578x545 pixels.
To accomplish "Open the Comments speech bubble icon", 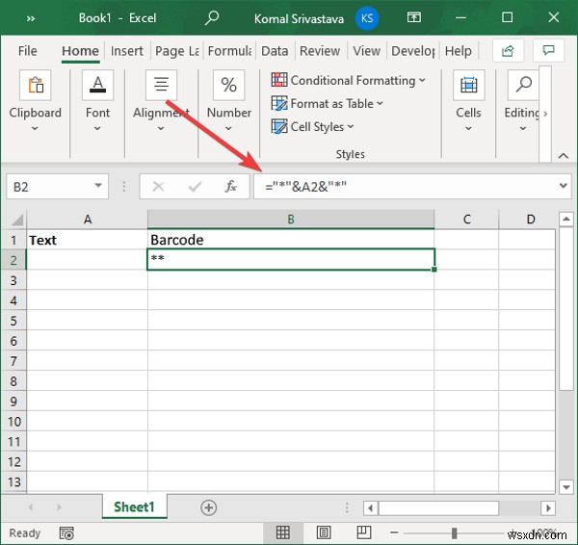I will (548, 50).
